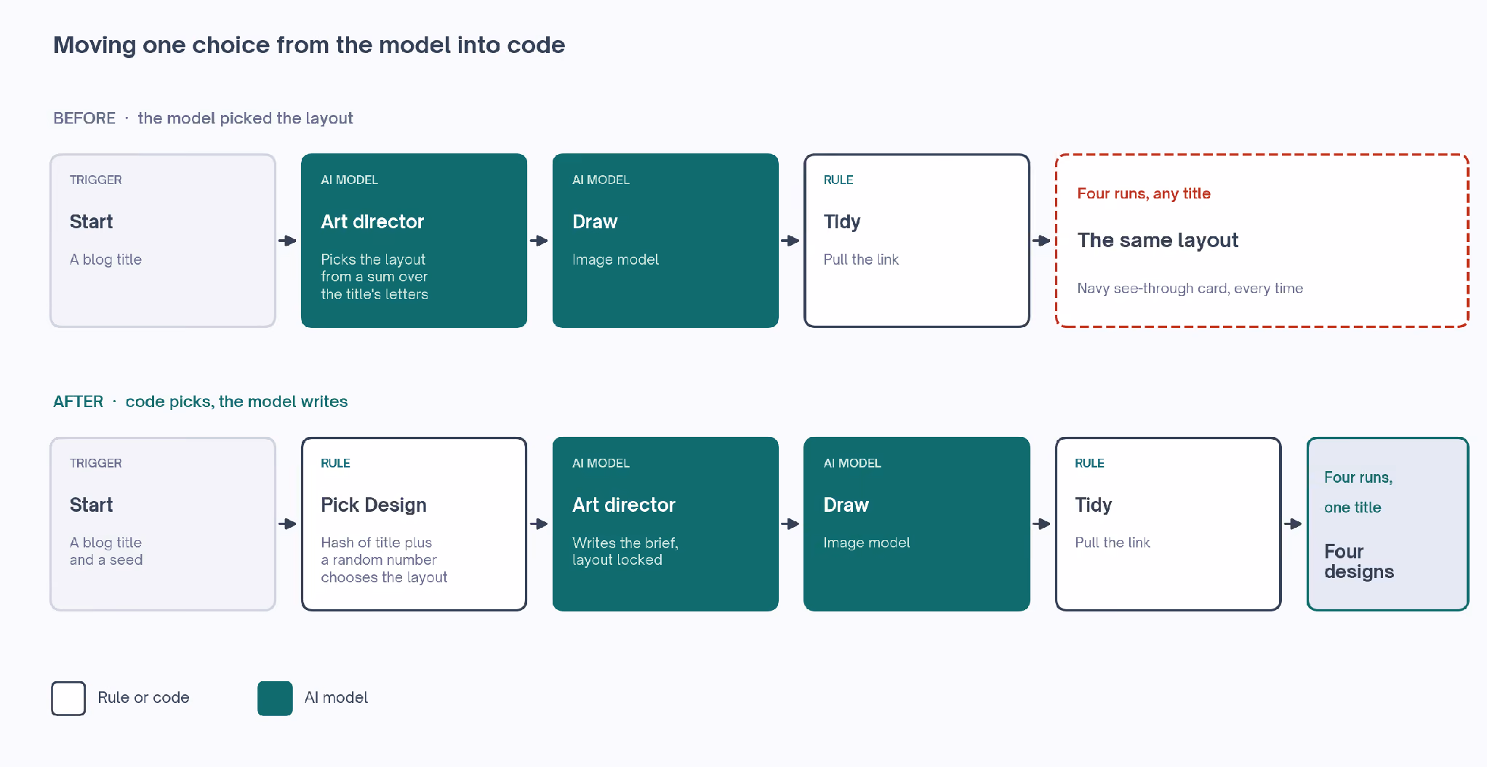Select the Draw card in the BEFORE row
This screenshot has height=767, width=1487.
point(665,241)
